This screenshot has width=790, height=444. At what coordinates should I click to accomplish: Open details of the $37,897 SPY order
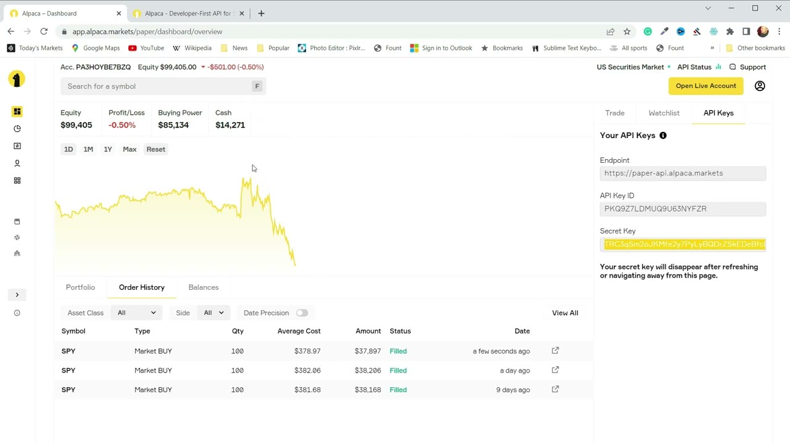555,350
